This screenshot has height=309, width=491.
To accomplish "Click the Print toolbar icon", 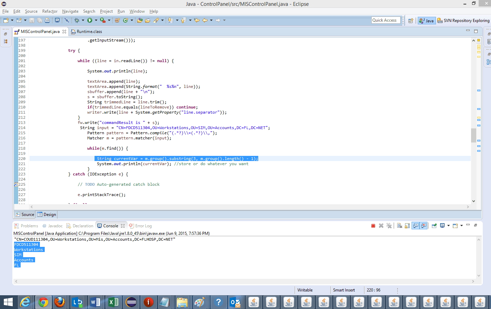I will click(47, 20).
